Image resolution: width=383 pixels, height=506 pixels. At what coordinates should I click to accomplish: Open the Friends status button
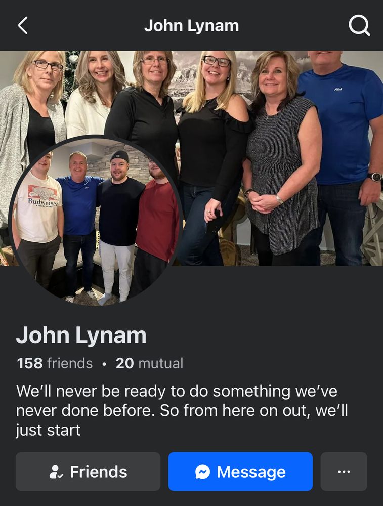click(88, 472)
